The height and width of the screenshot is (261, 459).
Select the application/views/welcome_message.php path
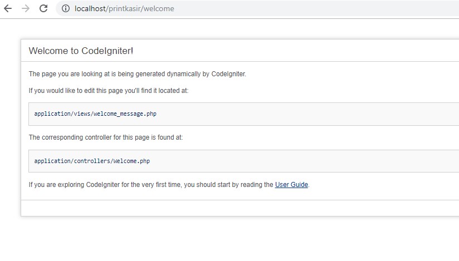click(95, 114)
